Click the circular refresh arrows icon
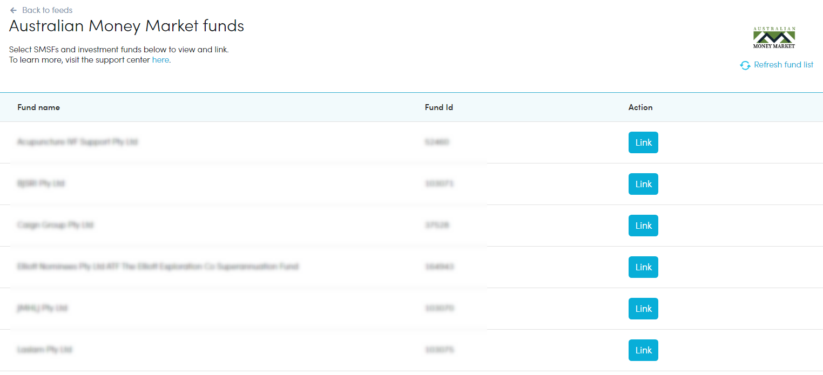The height and width of the screenshot is (375, 823). pos(745,65)
